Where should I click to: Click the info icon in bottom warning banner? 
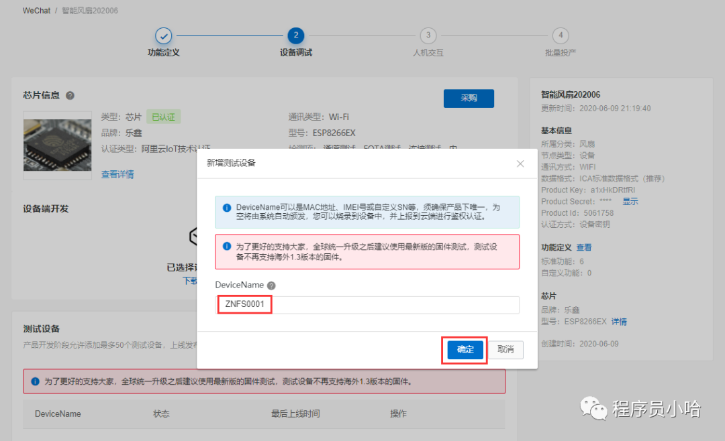[35, 381]
